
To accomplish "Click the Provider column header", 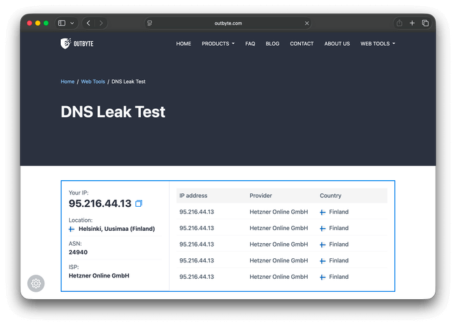I will (261, 196).
